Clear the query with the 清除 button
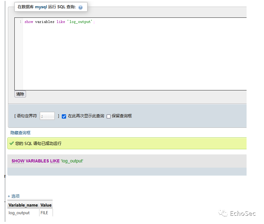Image resolution: width=264 pixels, height=224 pixels. pos(20,94)
